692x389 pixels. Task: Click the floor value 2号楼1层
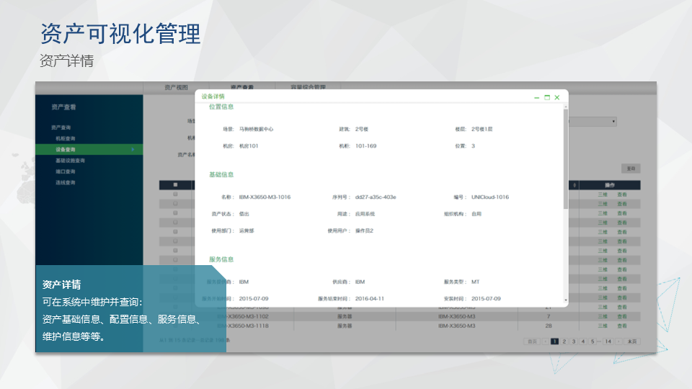[x=482, y=129]
